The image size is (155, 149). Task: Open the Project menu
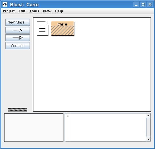[9, 11]
